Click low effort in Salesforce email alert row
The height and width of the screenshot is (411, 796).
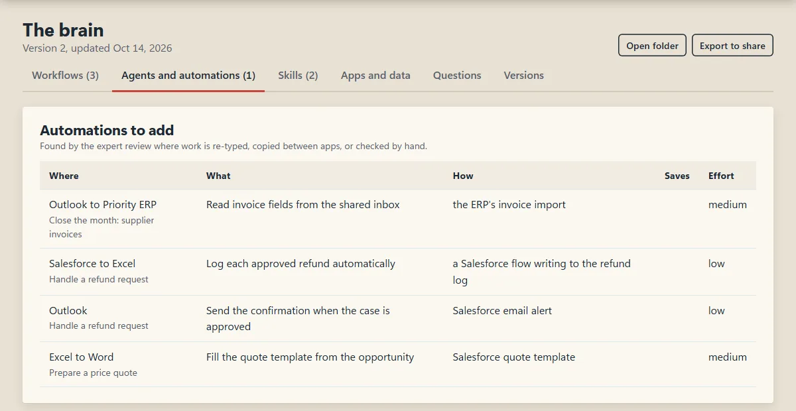click(716, 310)
